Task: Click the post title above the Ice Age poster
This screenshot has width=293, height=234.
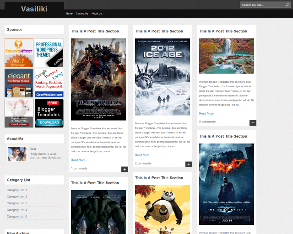Action: point(159,31)
